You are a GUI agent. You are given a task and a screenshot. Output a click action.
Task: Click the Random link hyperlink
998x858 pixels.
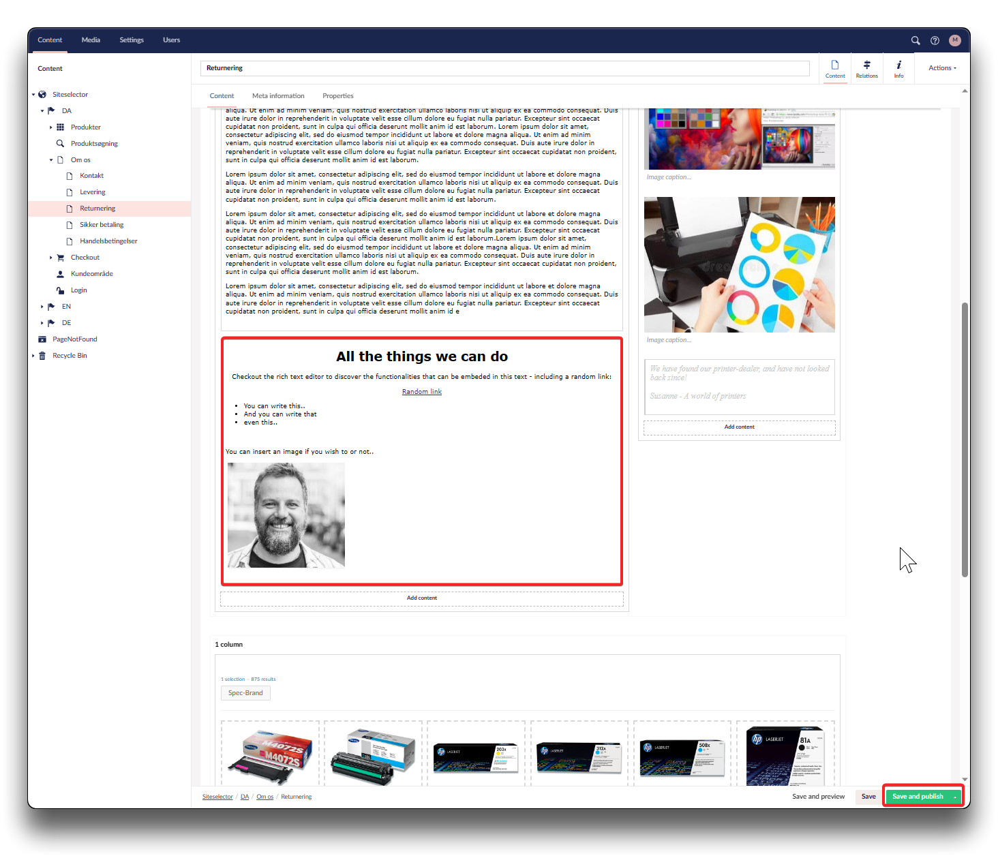tap(421, 392)
